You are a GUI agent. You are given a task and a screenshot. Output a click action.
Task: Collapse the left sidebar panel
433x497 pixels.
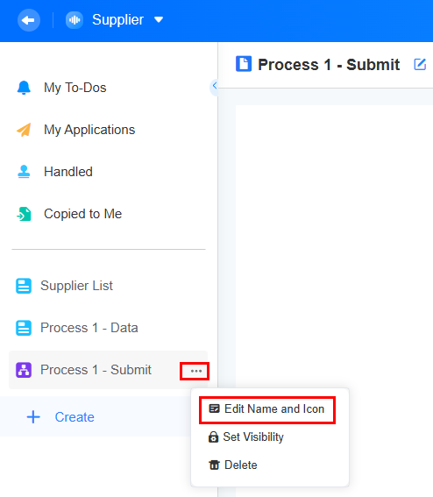tap(215, 86)
